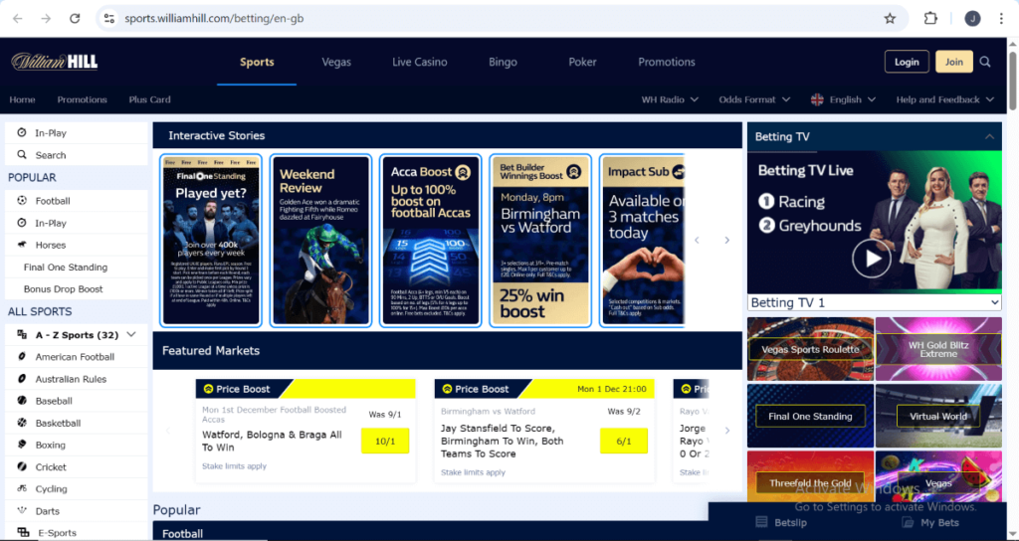Screen dimensions: 1019x541
Task: View site information icon in address bar
Action: tap(109, 18)
